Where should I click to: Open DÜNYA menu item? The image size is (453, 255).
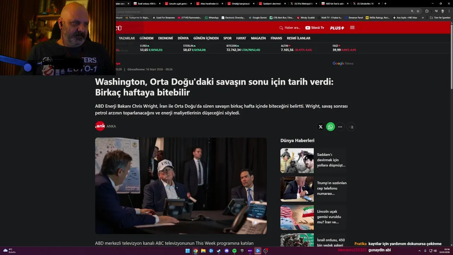click(x=183, y=38)
